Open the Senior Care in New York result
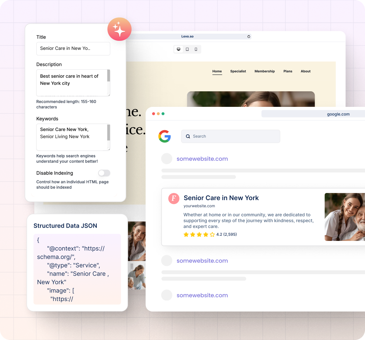 (x=221, y=198)
